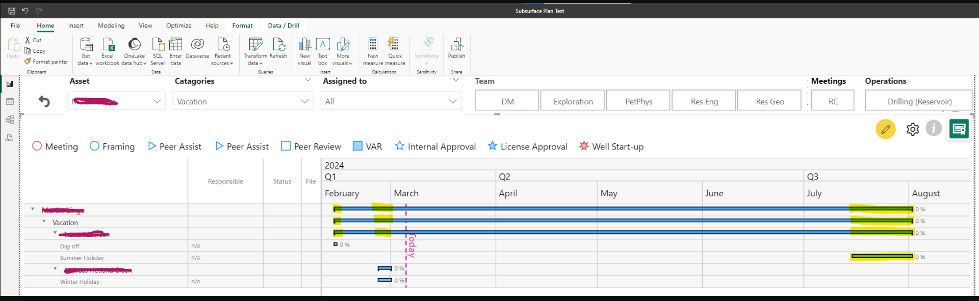Select the Res Eng team button
The width and height of the screenshot is (979, 301).
[704, 101]
